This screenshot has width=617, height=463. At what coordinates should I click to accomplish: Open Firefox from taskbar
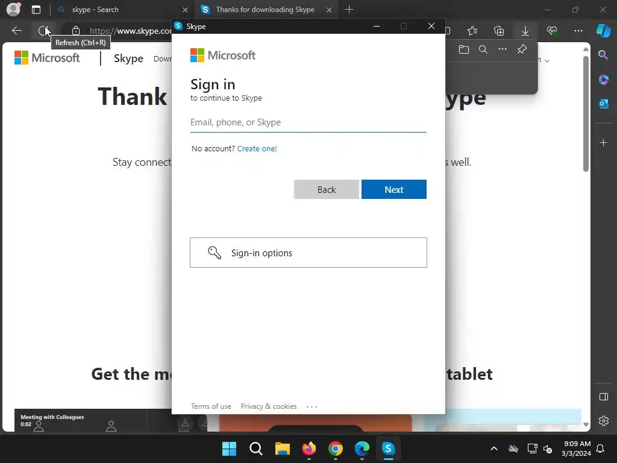309,449
